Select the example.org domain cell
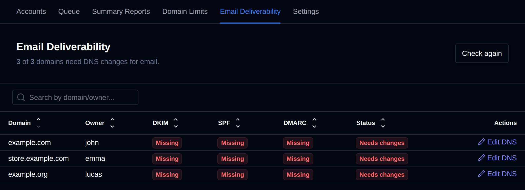525x190 pixels. coord(28,174)
